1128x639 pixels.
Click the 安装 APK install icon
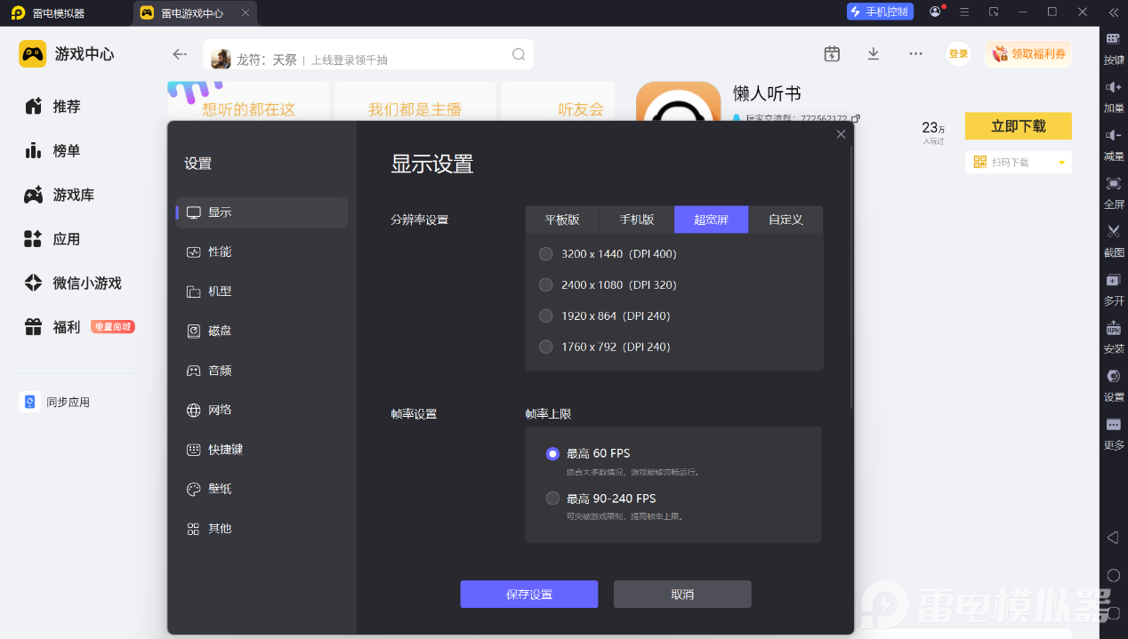tap(1114, 328)
